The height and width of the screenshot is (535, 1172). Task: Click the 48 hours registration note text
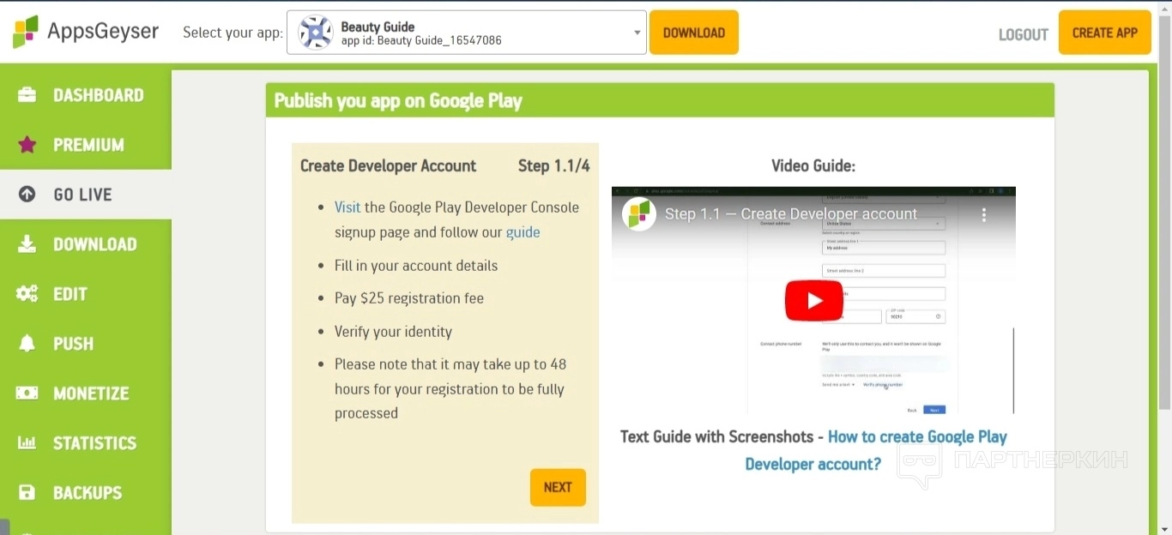(450, 388)
